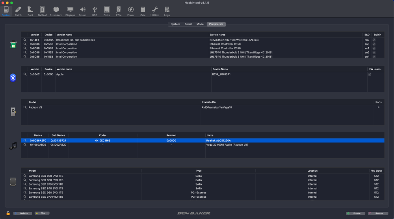Open the NVRAM section

(x=42, y=11)
